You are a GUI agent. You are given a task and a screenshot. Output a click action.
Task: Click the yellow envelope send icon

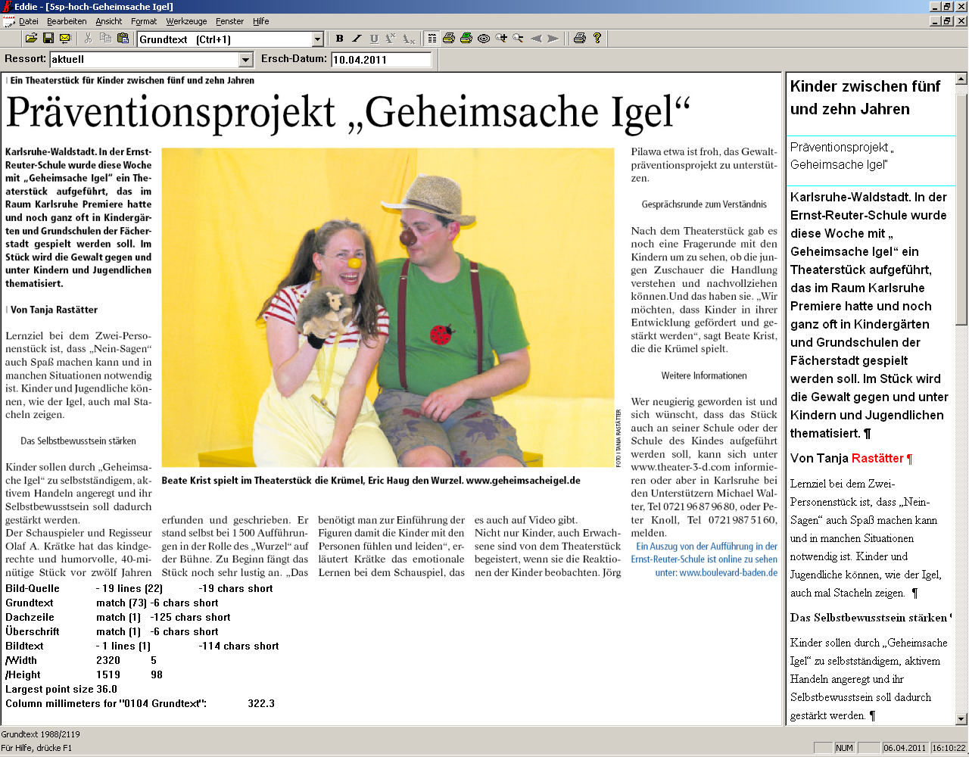point(65,38)
